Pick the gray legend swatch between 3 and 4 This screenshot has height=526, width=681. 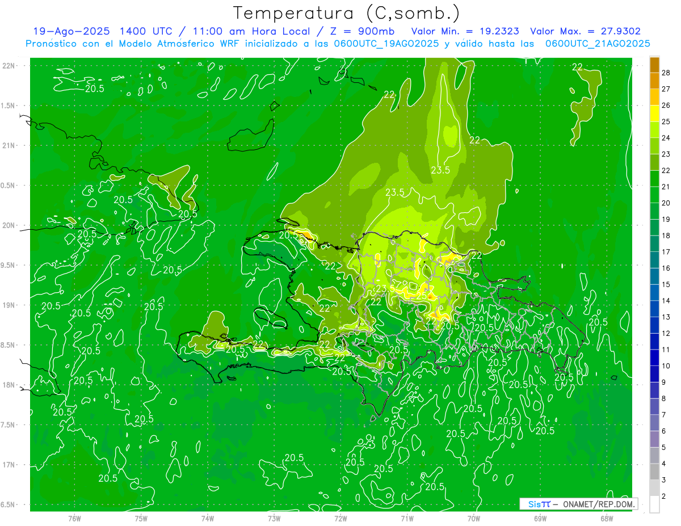click(654, 472)
